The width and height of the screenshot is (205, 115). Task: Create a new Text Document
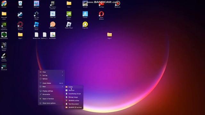coord(74,104)
